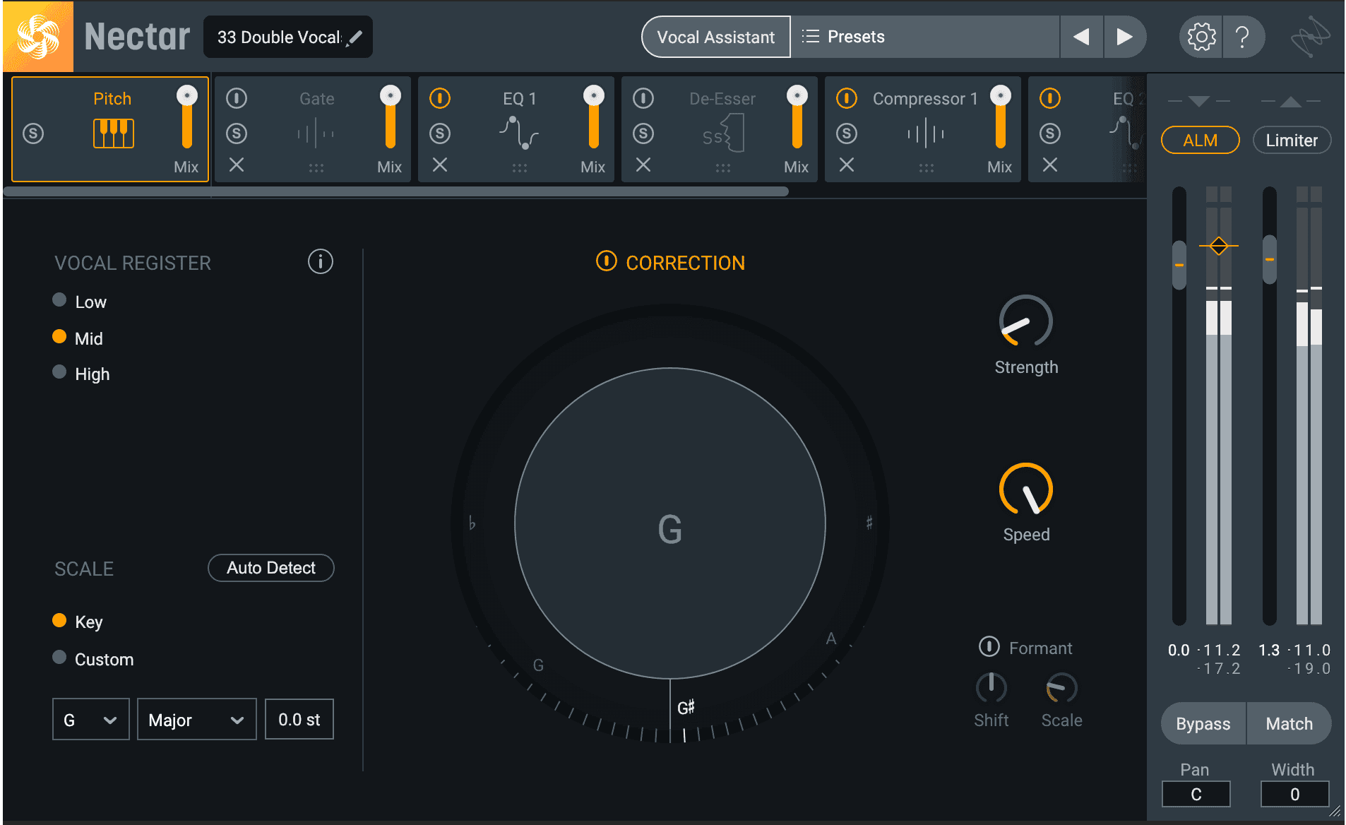The height and width of the screenshot is (825, 1346).
Task: Solo the EQ 1 module
Action: (x=440, y=133)
